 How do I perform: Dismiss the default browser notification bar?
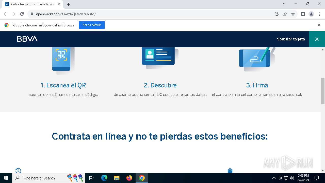tap(319, 25)
